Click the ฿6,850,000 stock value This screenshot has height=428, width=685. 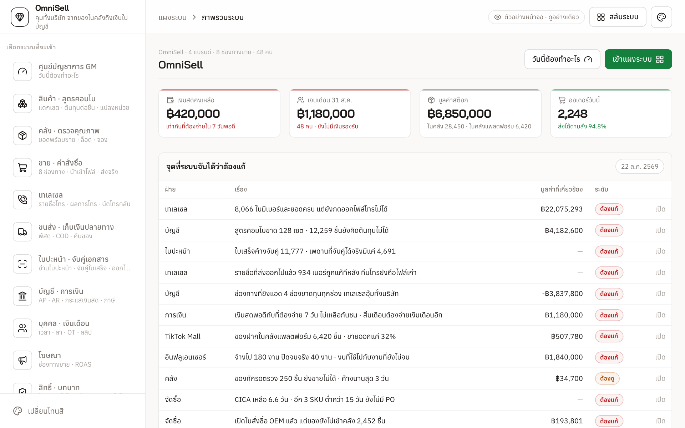(459, 114)
